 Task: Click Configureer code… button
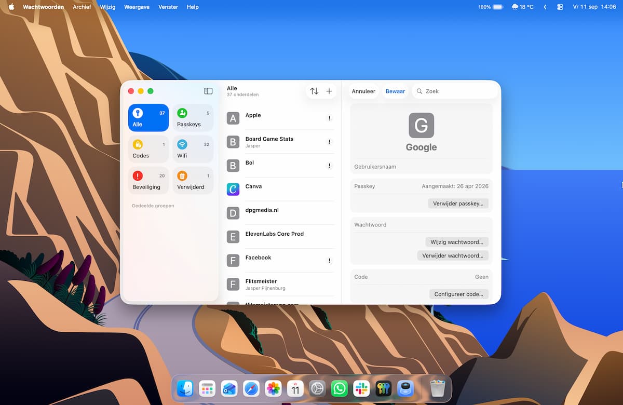pyautogui.click(x=459, y=294)
